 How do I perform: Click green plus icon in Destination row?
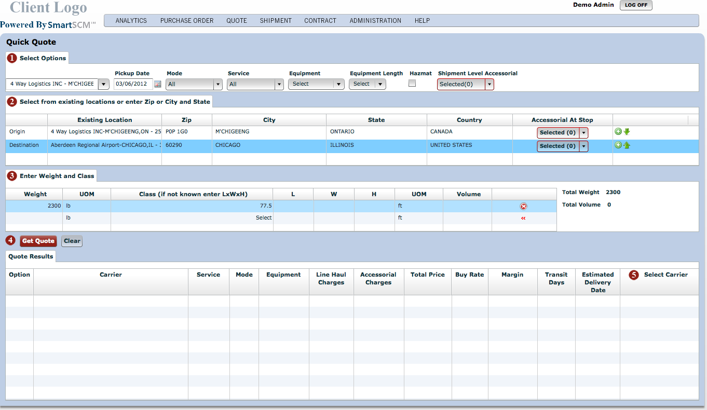tap(618, 145)
